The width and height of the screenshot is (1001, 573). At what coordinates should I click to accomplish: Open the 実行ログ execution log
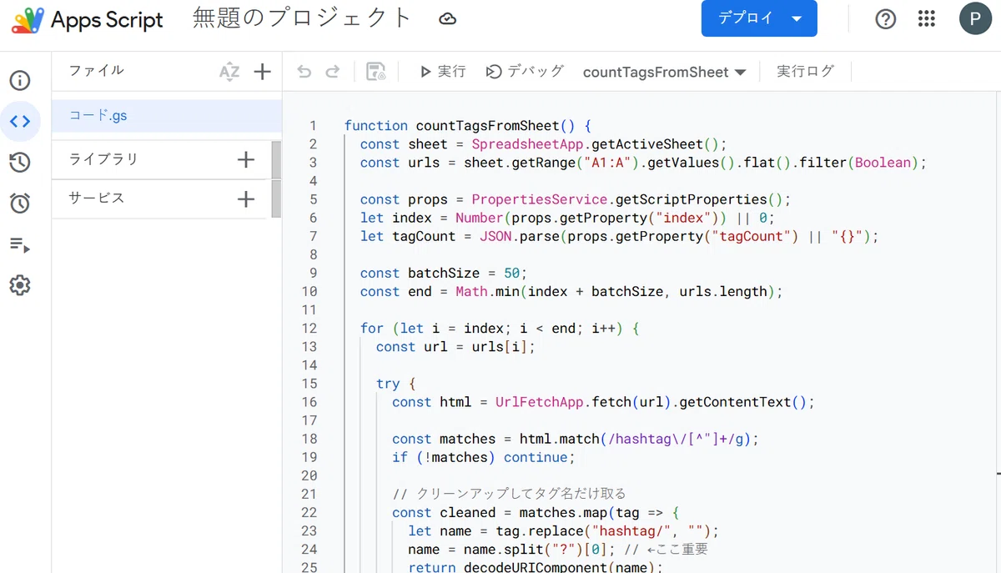[x=805, y=72]
